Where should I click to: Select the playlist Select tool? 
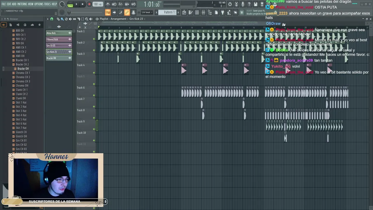[82, 19]
